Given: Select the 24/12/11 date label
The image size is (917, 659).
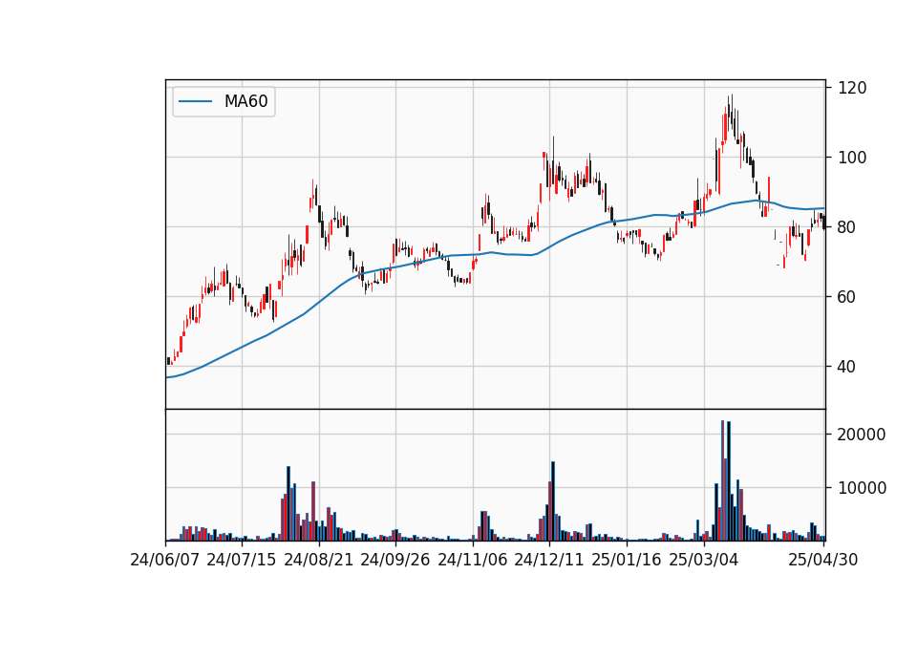Looking at the screenshot, I should [x=549, y=560].
